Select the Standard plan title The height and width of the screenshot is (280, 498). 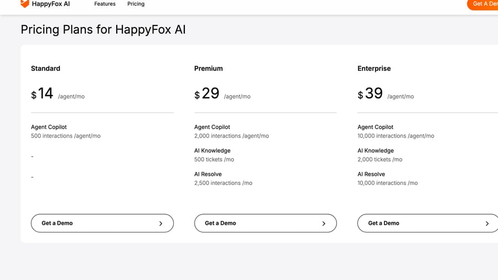click(45, 68)
